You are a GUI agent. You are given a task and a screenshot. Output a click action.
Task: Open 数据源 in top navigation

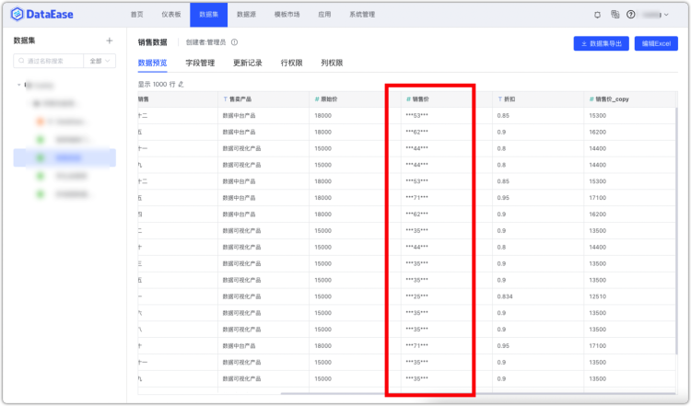click(246, 15)
